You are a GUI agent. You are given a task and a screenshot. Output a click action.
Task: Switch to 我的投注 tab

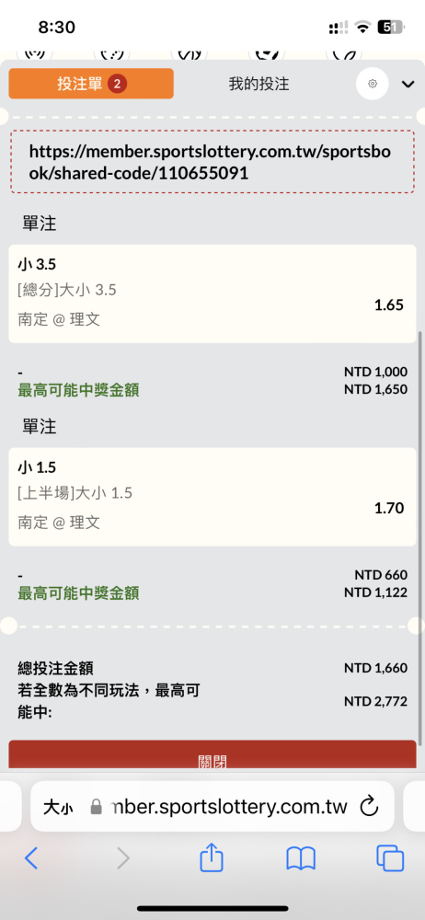(258, 84)
